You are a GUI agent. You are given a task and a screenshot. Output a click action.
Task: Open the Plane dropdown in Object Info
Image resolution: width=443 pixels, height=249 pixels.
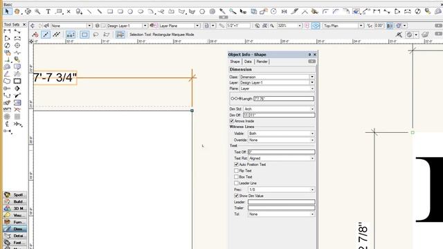[x=277, y=89]
